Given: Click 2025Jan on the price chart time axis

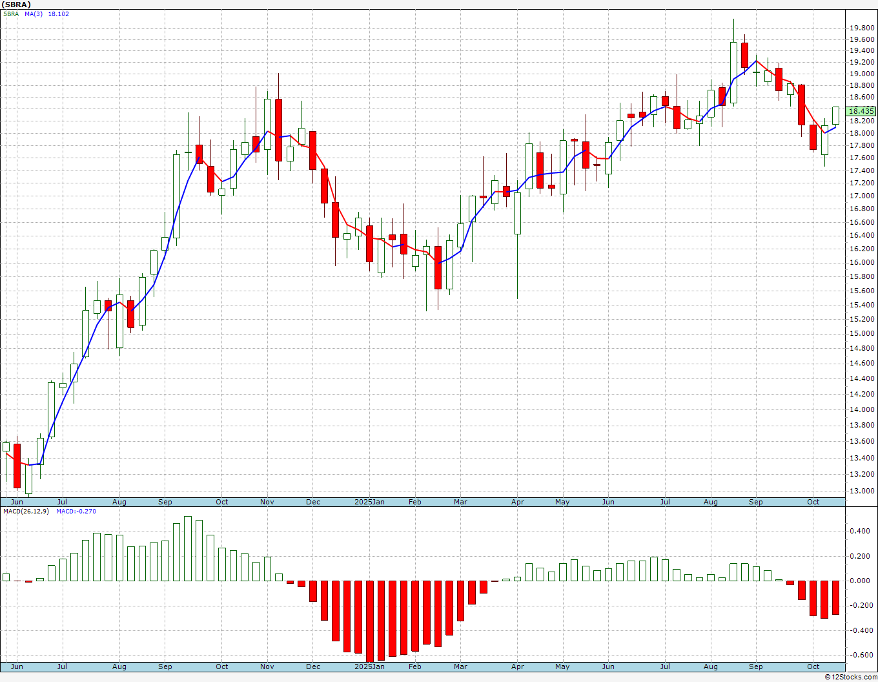Looking at the screenshot, I should coord(370,502).
